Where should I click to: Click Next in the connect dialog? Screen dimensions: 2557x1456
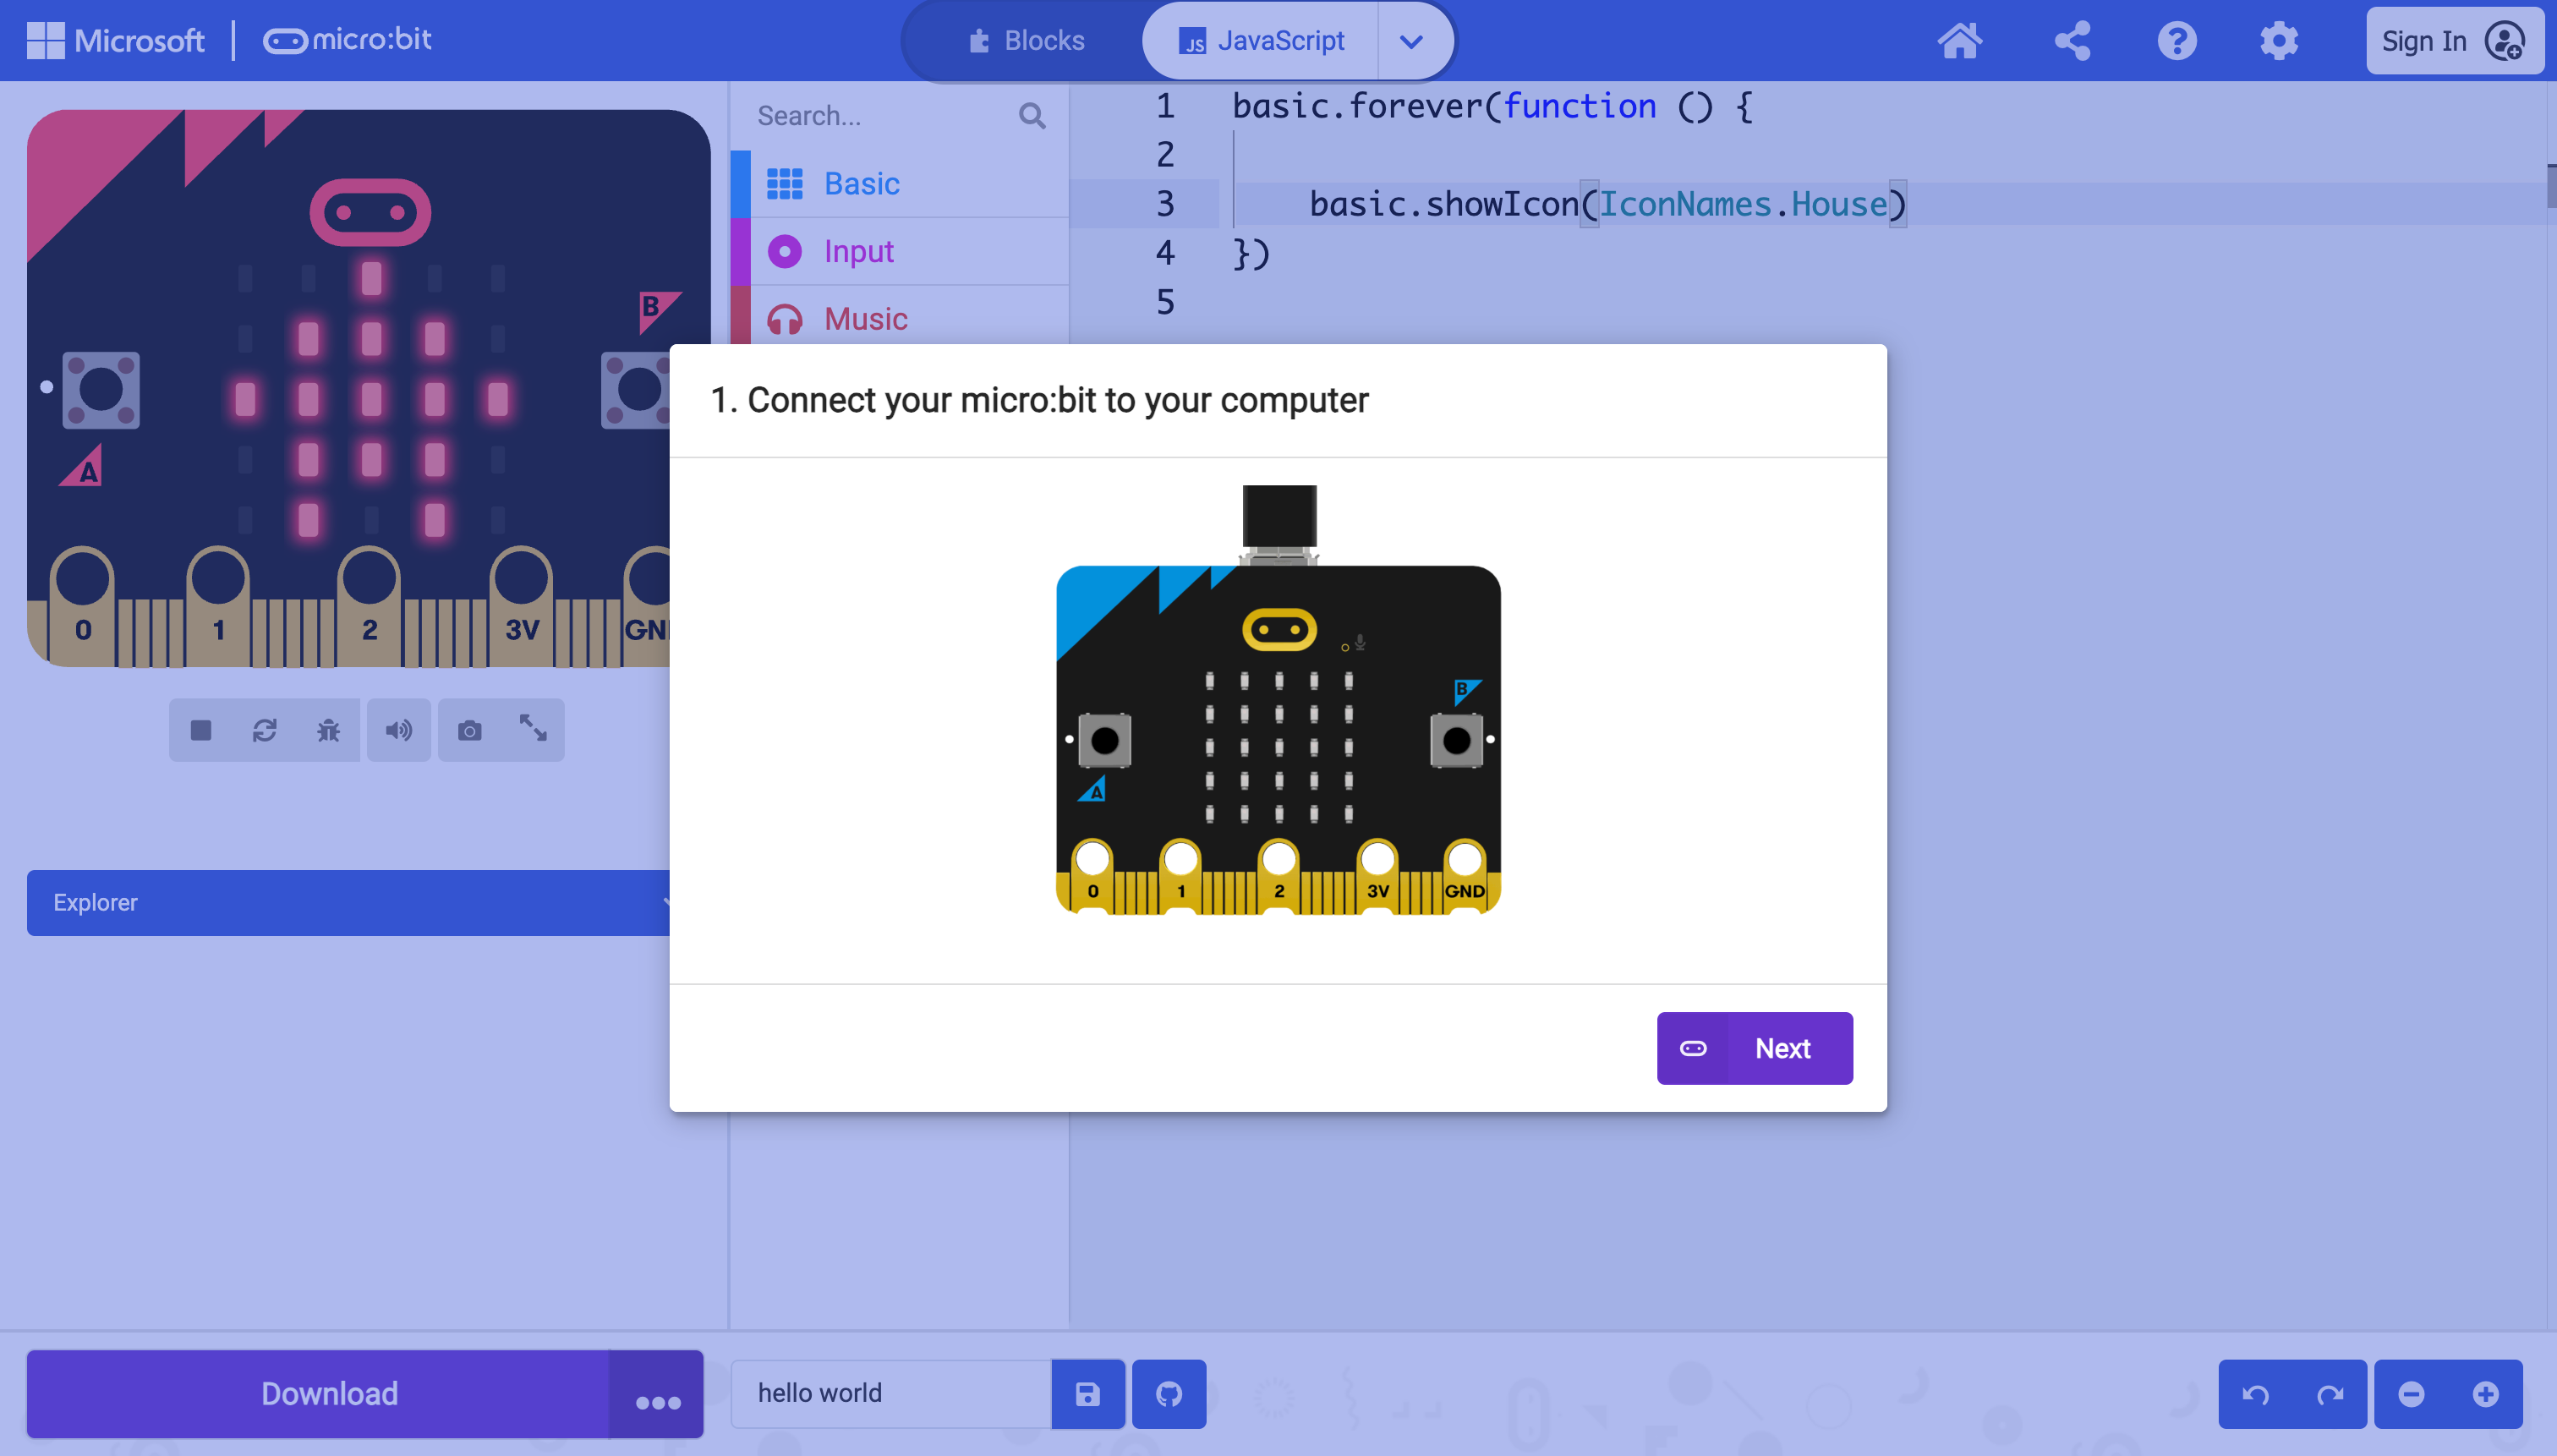[1754, 1048]
